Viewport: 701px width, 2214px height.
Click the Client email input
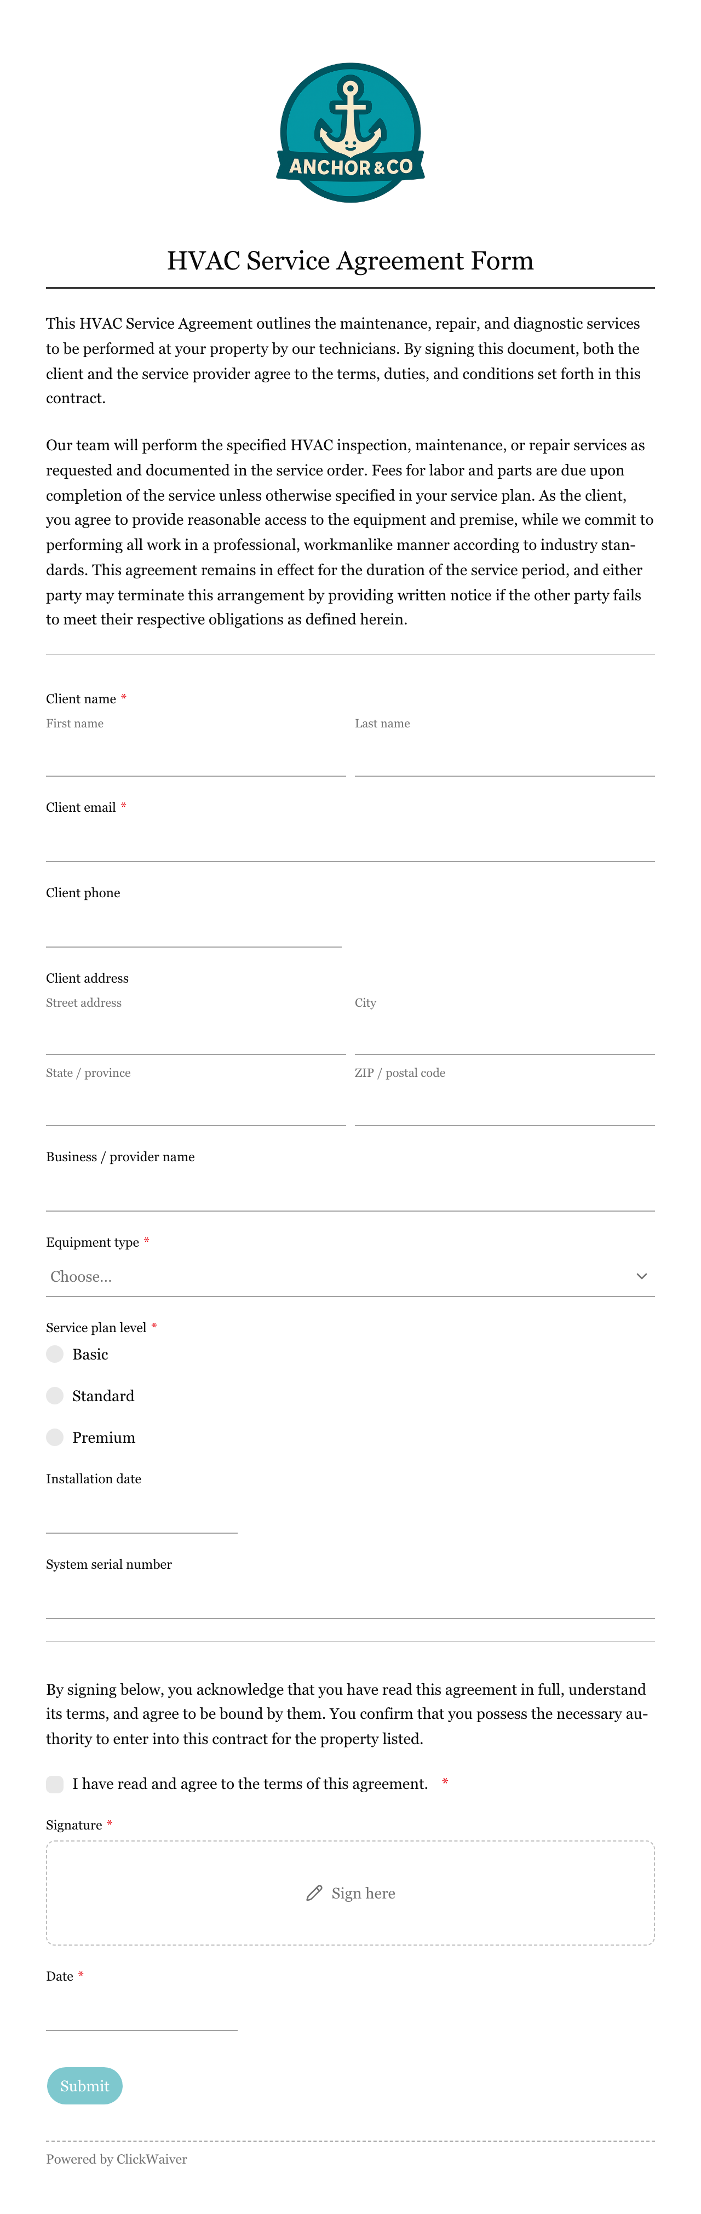click(x=350, y=842)
